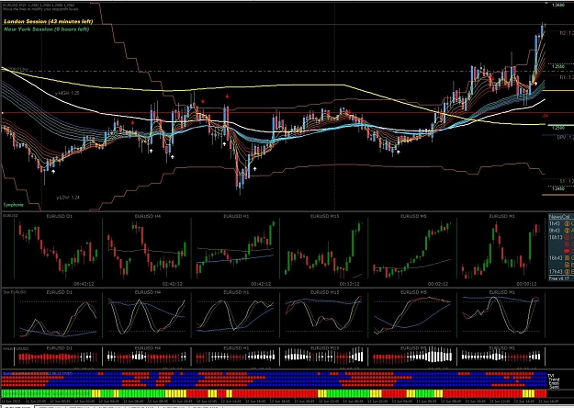Click the EURUSD M5 HAMA bars panel
This screenshot has height=408, width=574.
[x=412, y=356]
